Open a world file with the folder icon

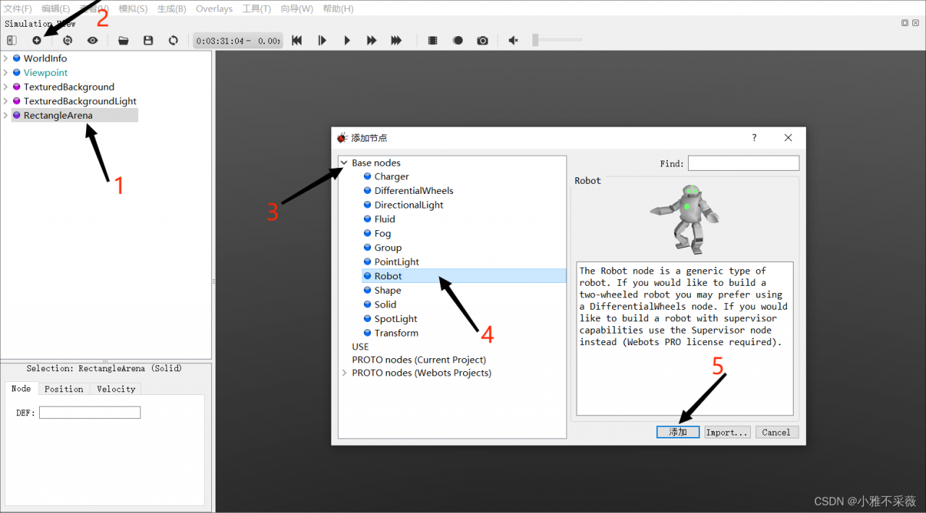[124, 41]
